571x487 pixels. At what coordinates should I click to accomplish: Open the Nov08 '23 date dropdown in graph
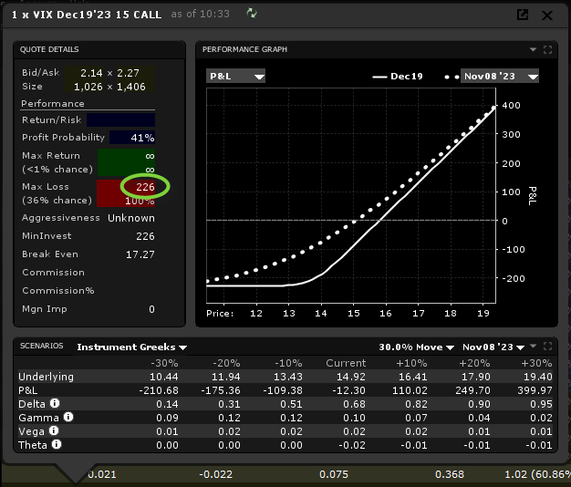tap(500, 76)
